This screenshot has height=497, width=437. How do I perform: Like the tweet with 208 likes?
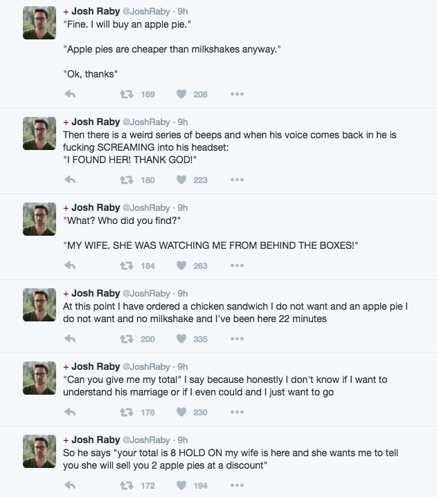pyautogui.click(x=181, y=94)
